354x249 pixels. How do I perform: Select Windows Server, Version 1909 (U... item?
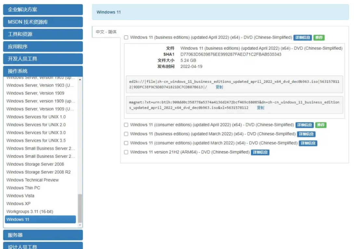click(x=40, y=109)
